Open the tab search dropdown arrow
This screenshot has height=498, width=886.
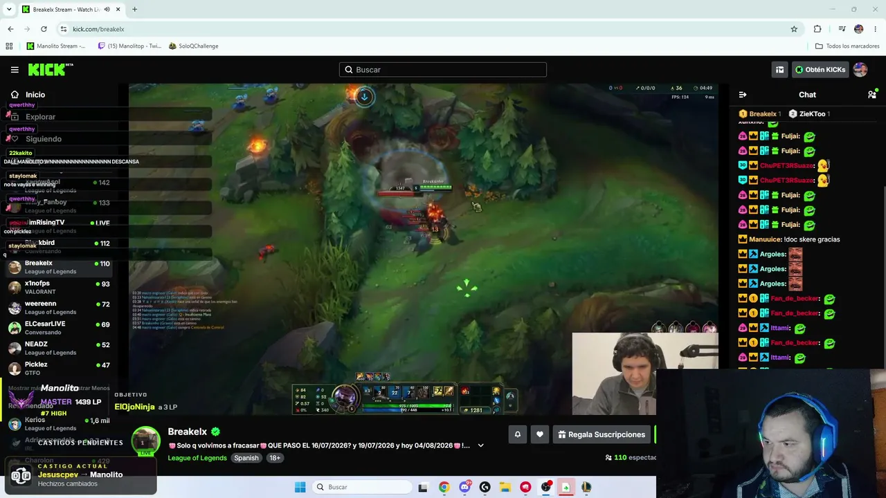tap(9, 10)
